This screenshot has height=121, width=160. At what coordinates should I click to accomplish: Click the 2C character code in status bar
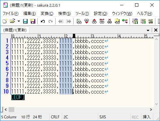[x=66, y=117]
